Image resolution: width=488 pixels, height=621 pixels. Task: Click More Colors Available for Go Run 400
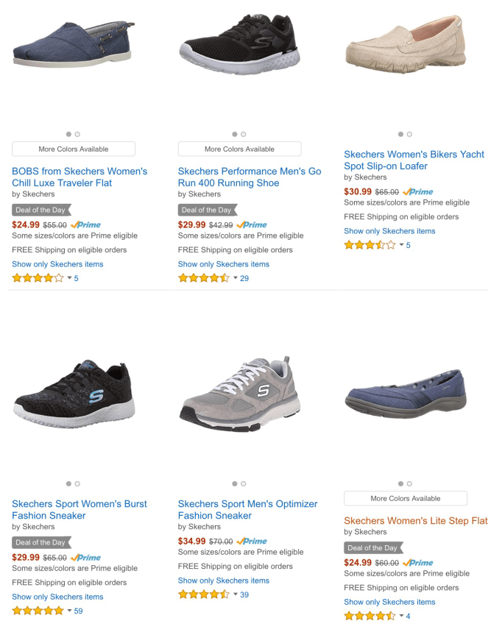click(x=239, y=149)
